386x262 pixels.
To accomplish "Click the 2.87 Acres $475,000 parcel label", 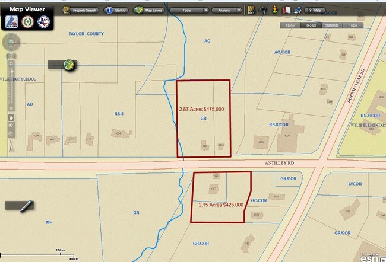I will [201, 110].
